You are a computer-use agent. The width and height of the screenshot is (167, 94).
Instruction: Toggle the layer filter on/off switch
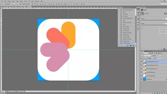tap(161, 53)
